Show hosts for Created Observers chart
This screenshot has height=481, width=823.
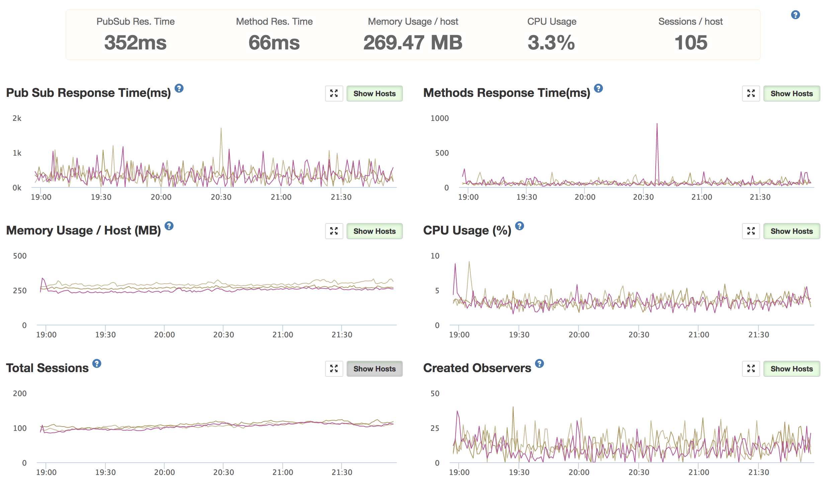(x=792, y=369)
